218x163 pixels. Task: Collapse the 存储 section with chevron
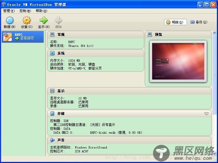tap(207, 114)
